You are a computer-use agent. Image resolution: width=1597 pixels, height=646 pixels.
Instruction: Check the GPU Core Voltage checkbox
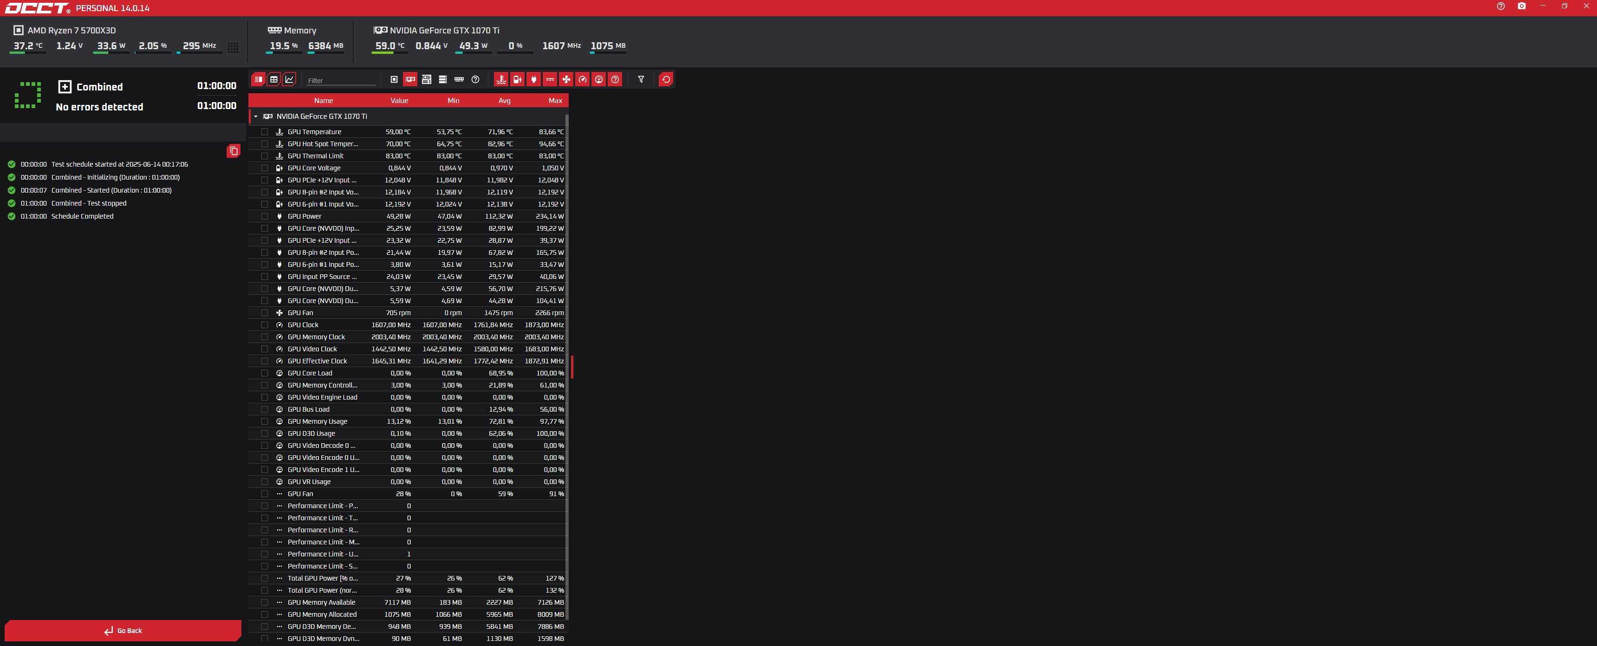tap(265, 168)
